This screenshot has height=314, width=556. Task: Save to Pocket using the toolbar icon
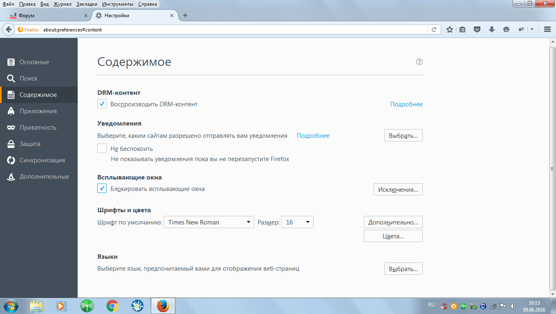coord(477,29)
